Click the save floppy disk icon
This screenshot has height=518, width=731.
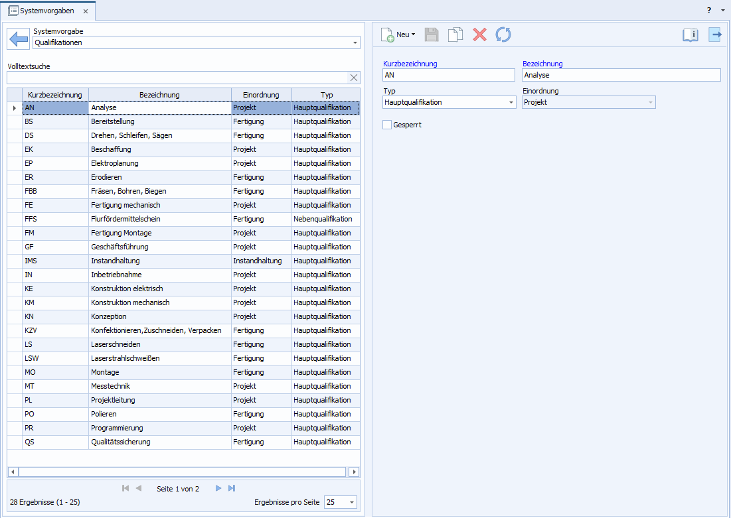click(x=432, y=35)
